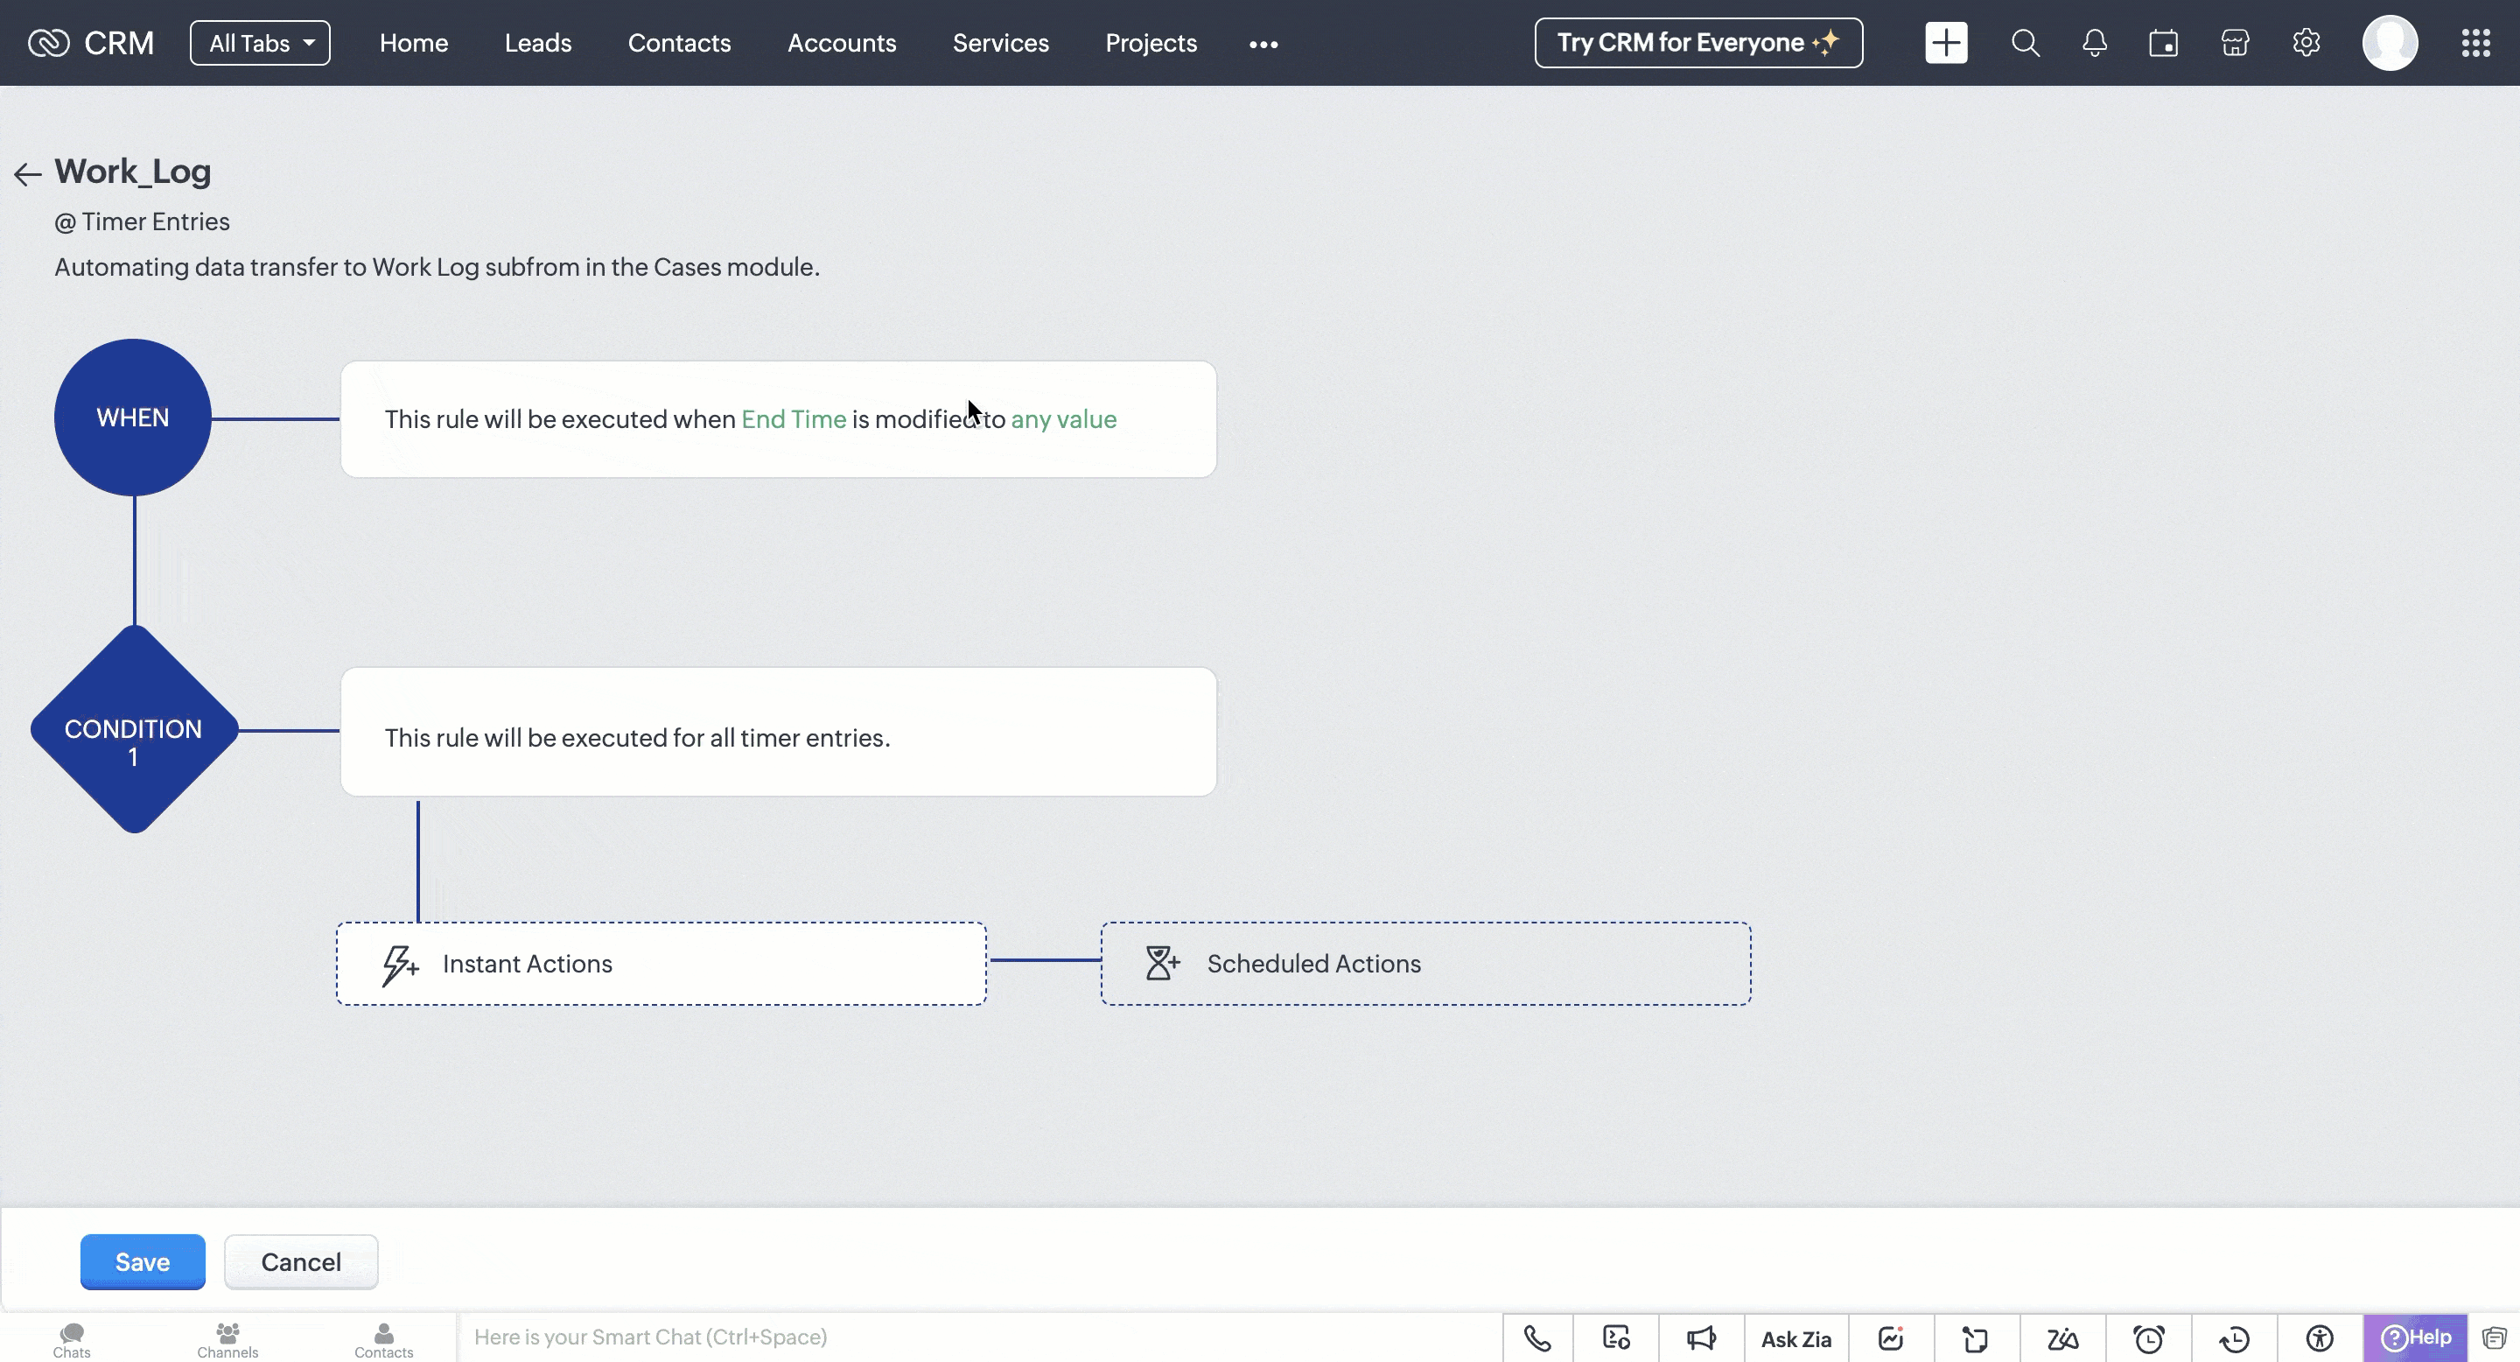Open the user profile avatar menu

pyautogui.click(x=2390, y=43)
